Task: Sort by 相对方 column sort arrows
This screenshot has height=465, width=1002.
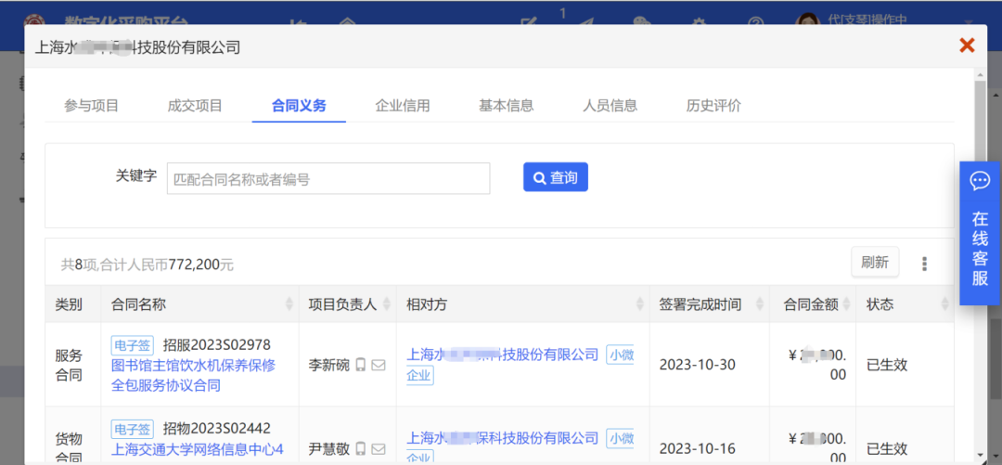Action: click(639, 304)
